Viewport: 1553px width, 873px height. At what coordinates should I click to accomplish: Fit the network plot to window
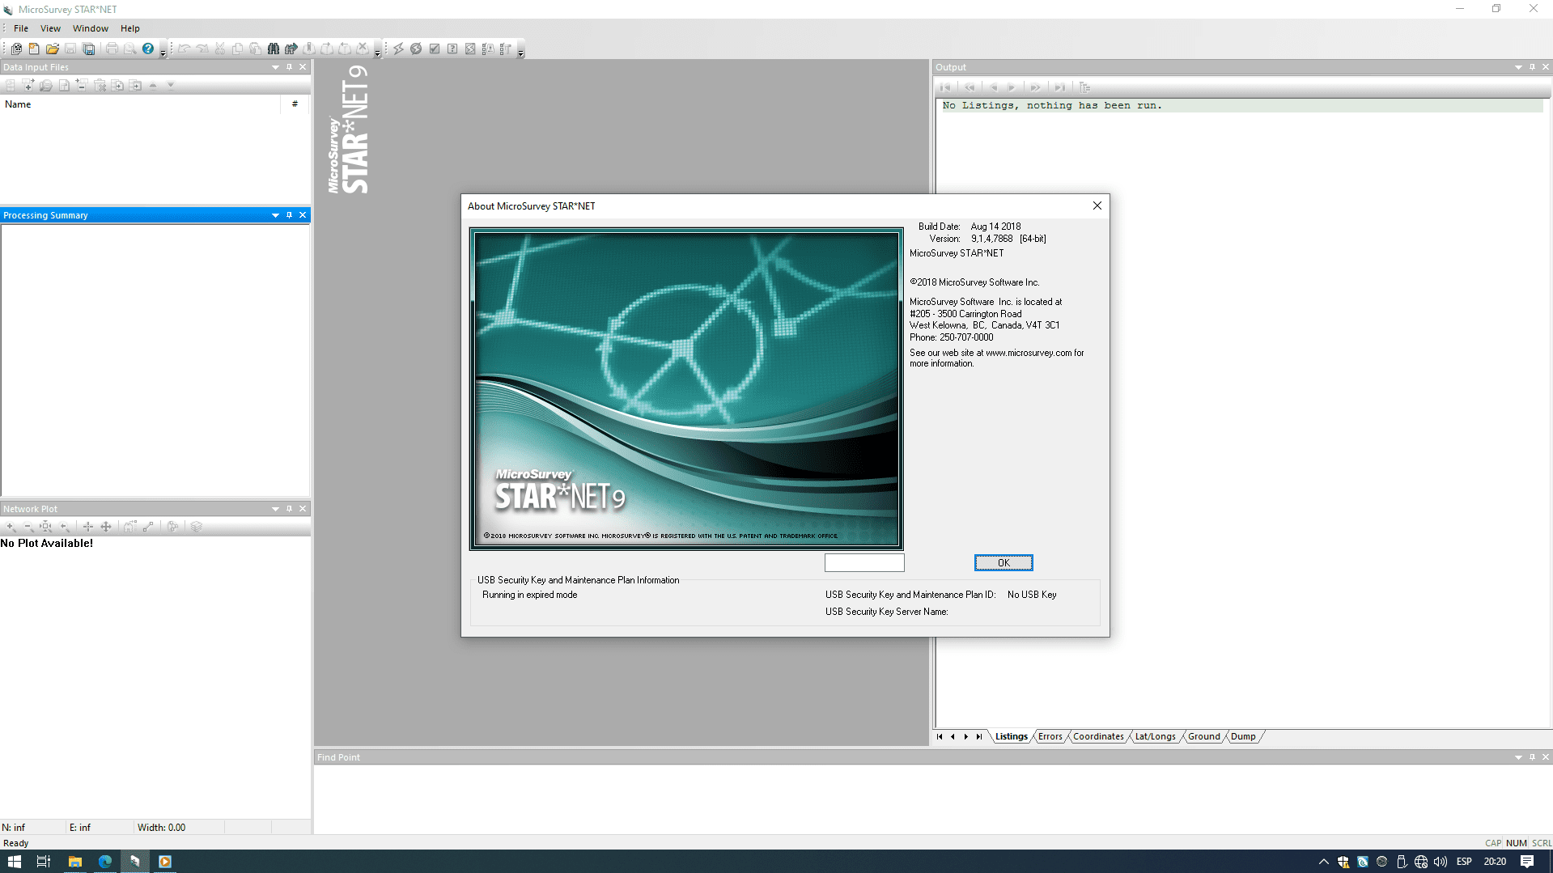[46, 527]
